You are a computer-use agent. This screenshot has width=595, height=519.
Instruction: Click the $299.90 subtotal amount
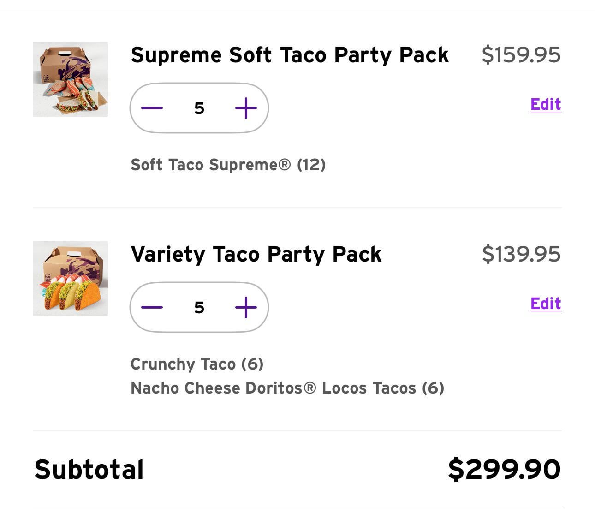click(x=504, y=470)
